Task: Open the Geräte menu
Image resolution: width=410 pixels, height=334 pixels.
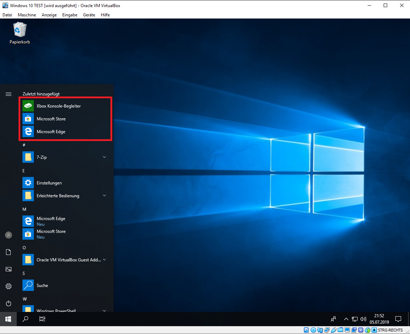Action: click(89, 15)
